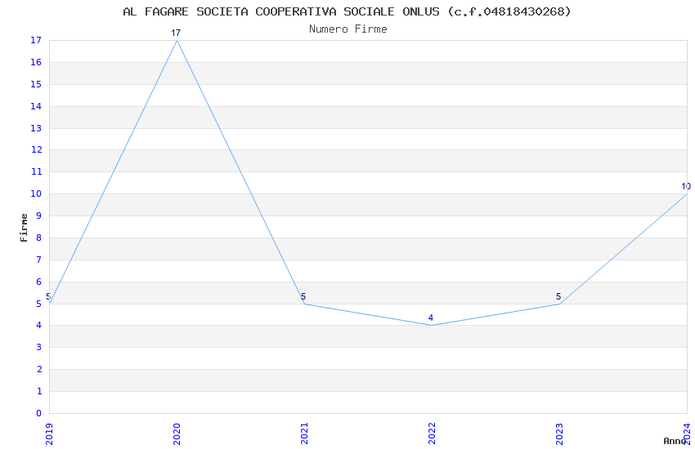This screenshot has width=695, height=449.
Task: Click y-axis tick value 16
Action: 36,62
